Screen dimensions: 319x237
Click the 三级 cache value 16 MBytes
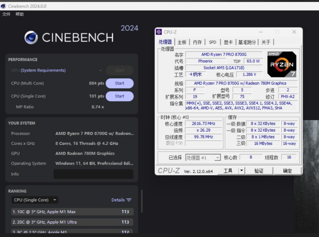coord(263,144)
